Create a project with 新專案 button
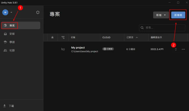 (x=178, y=15)
